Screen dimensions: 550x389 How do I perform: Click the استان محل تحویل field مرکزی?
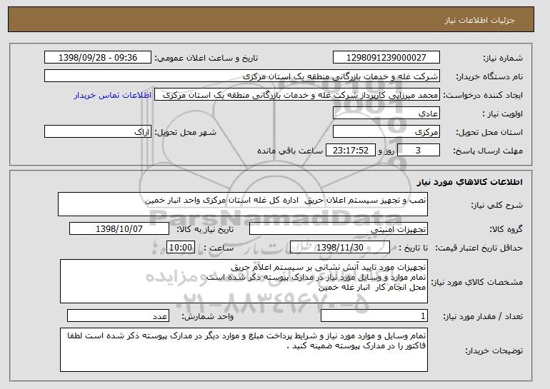(x=386, y=132)
